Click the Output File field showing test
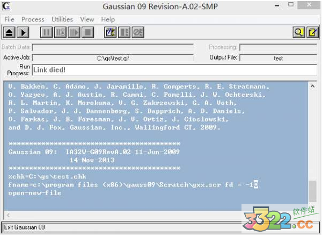322x236 pixels. click(279, 58)
